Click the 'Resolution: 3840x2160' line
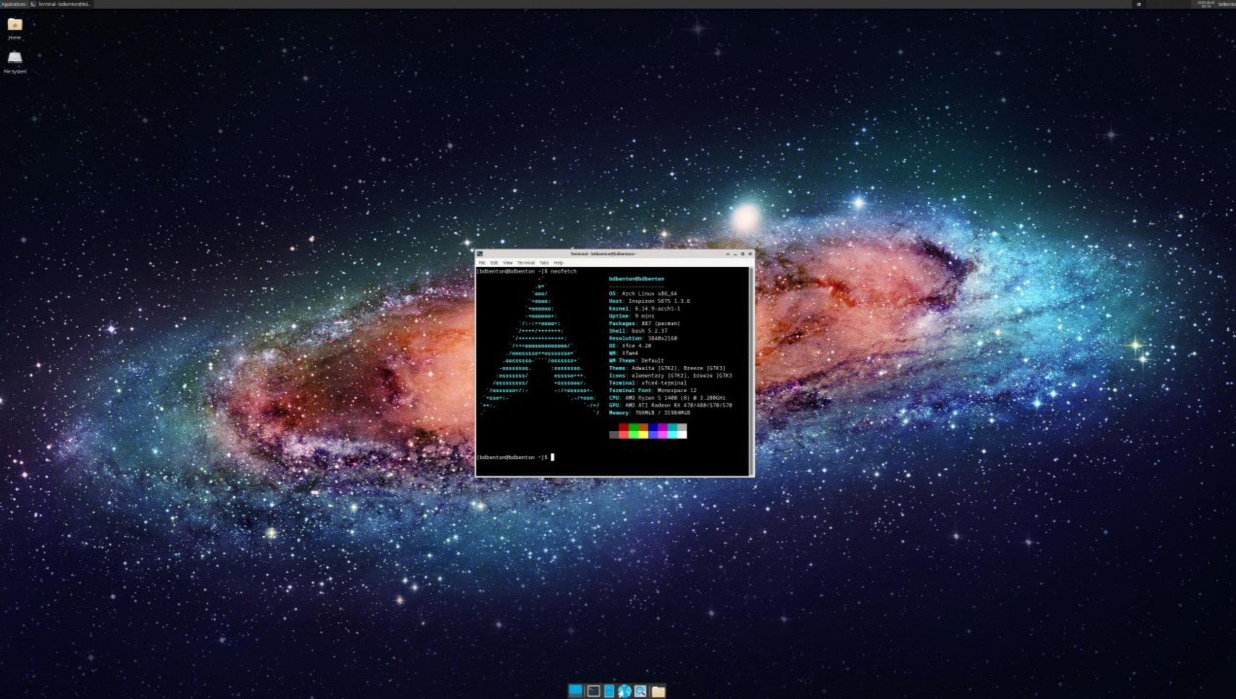The width and height of the screenshot is (1236, 699). pyautogui.click(x=643, y=338)
